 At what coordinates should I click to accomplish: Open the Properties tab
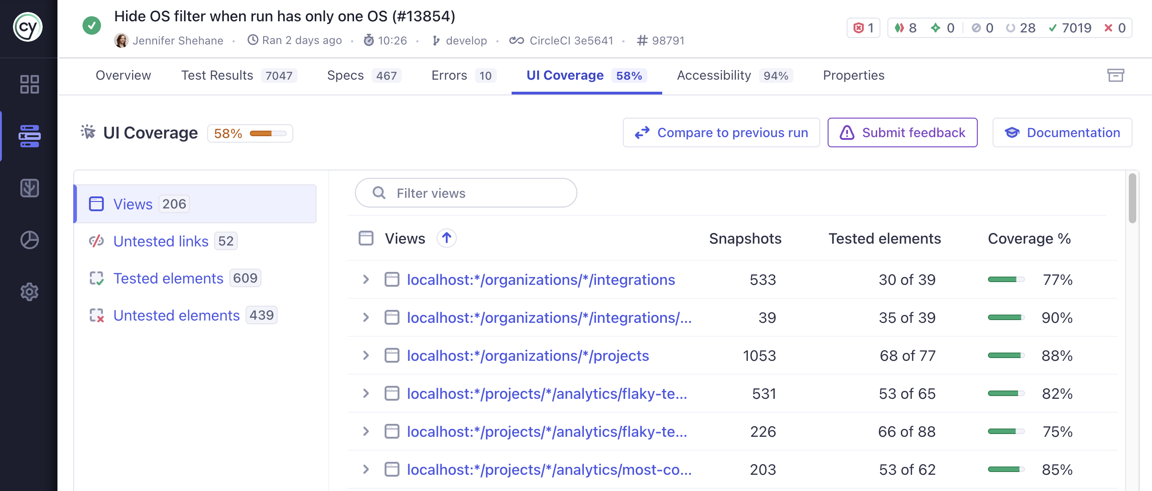tap(854, 76)
